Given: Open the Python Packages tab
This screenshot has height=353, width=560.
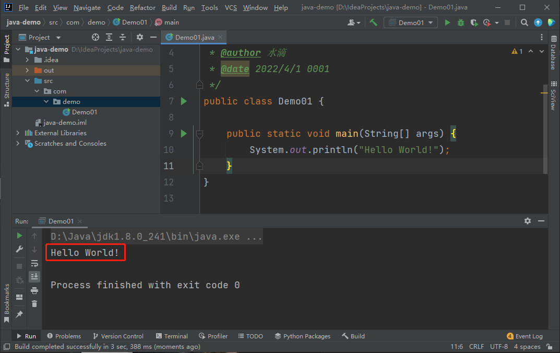Looking at the screenshot, I should point(303,336).
